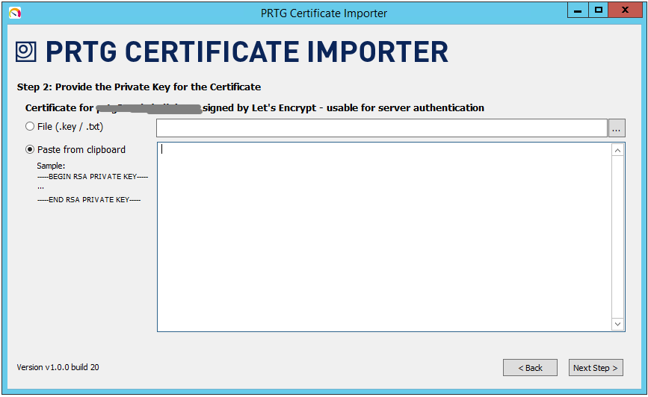Click the Version v1.0.0 build 20 text
The height and width of the screenshot is (397, 648).
(x=58, y=367)
